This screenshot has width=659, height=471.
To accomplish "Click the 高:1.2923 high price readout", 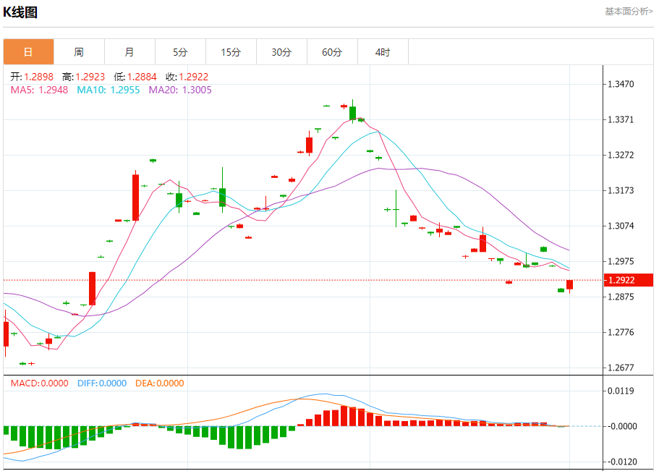I will pyautogui.click(x=83, y=77).
